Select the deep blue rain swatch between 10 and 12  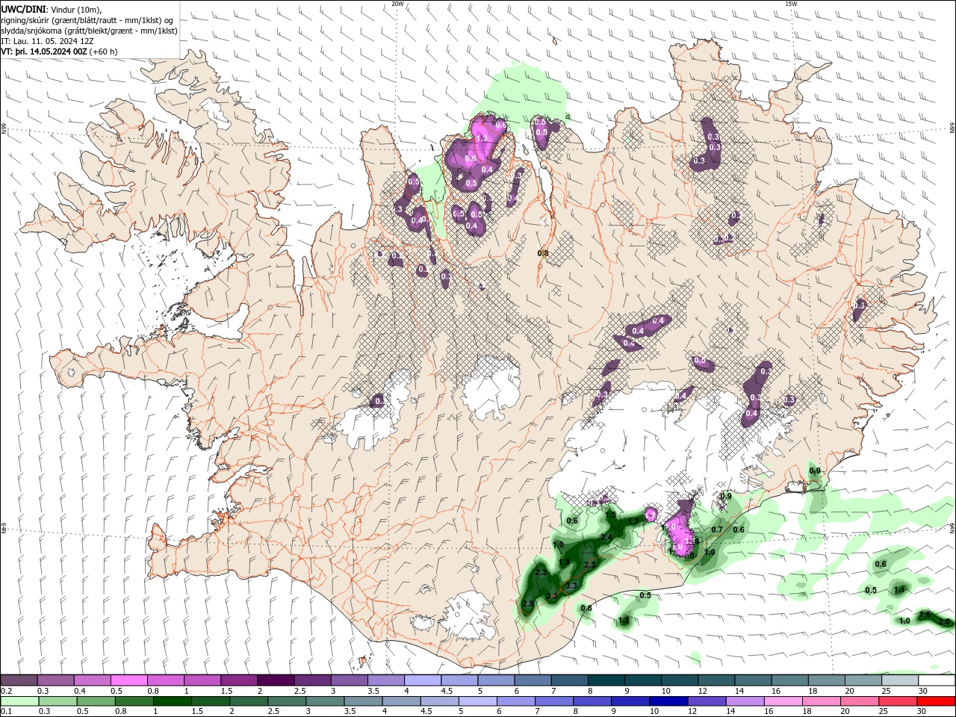pyautogui.click(x=668, y=701)
